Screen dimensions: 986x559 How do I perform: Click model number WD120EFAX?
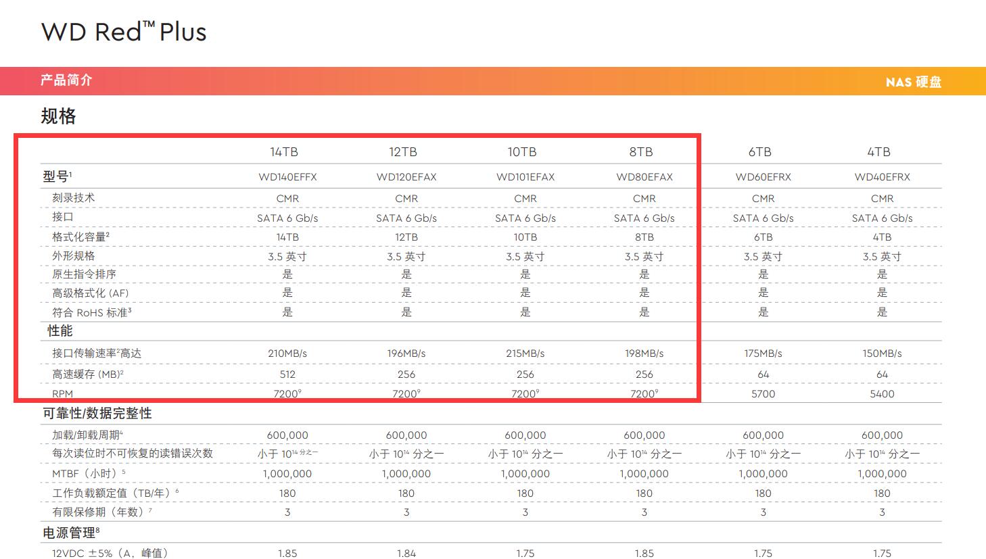[x=406, y=177]
